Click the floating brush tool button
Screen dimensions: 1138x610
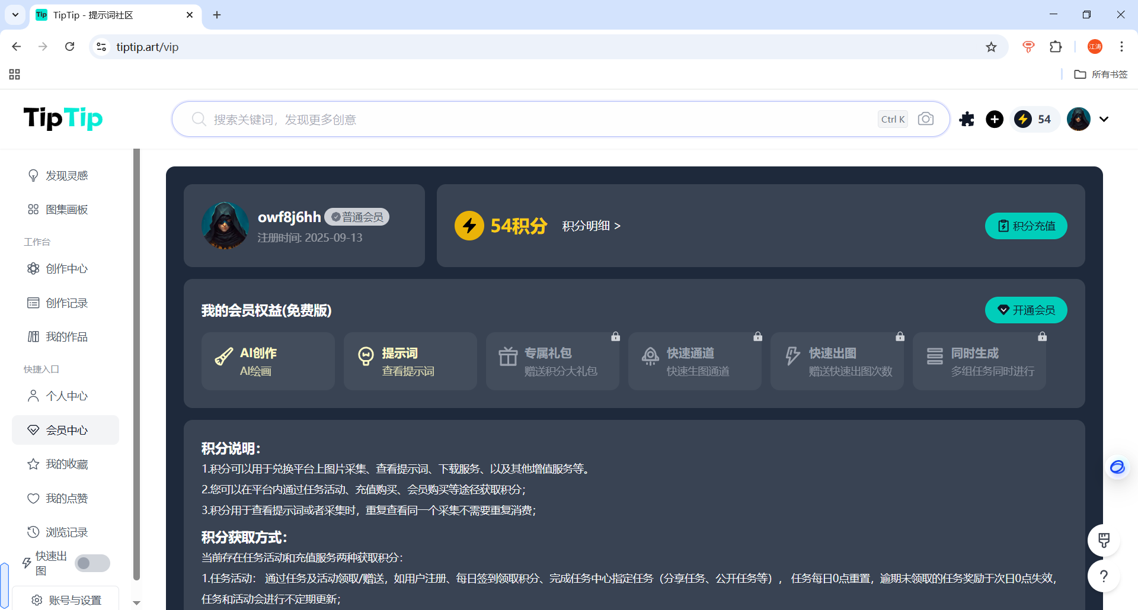coord(1104,540)
